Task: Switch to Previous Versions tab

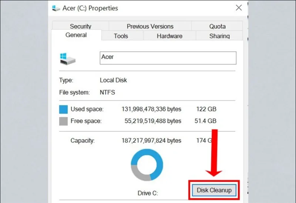Action: click(x=150, y=26)
